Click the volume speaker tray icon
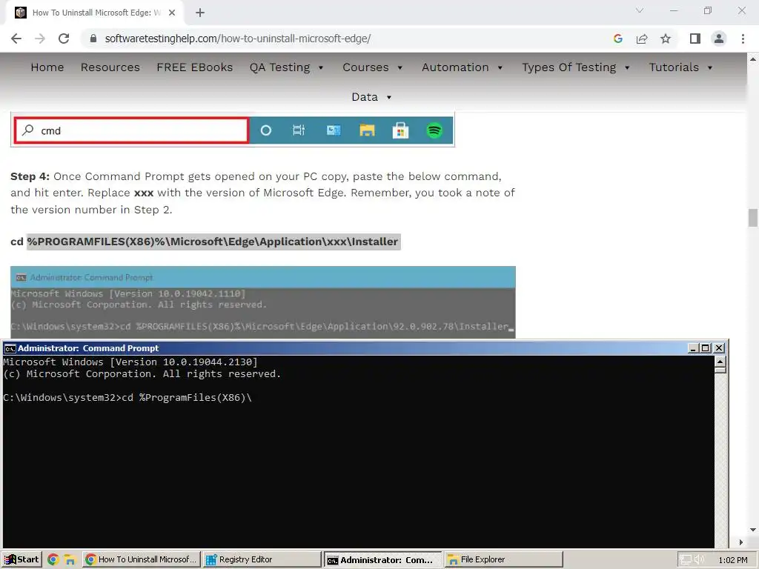The height and width of the screenshot is (569, 759). tap(699, 560)
